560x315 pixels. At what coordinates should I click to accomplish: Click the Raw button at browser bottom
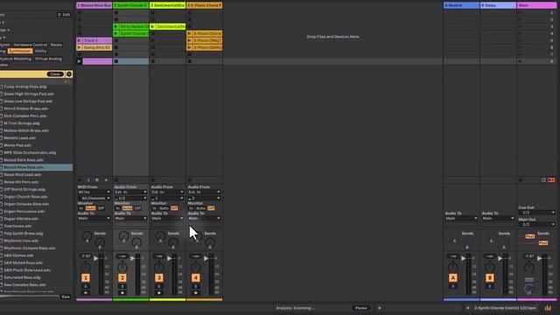pyautogui.click(x=66, y=297)
